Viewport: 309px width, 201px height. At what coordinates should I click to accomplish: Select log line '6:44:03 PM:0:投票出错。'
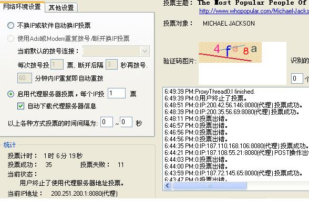(197, 160)
